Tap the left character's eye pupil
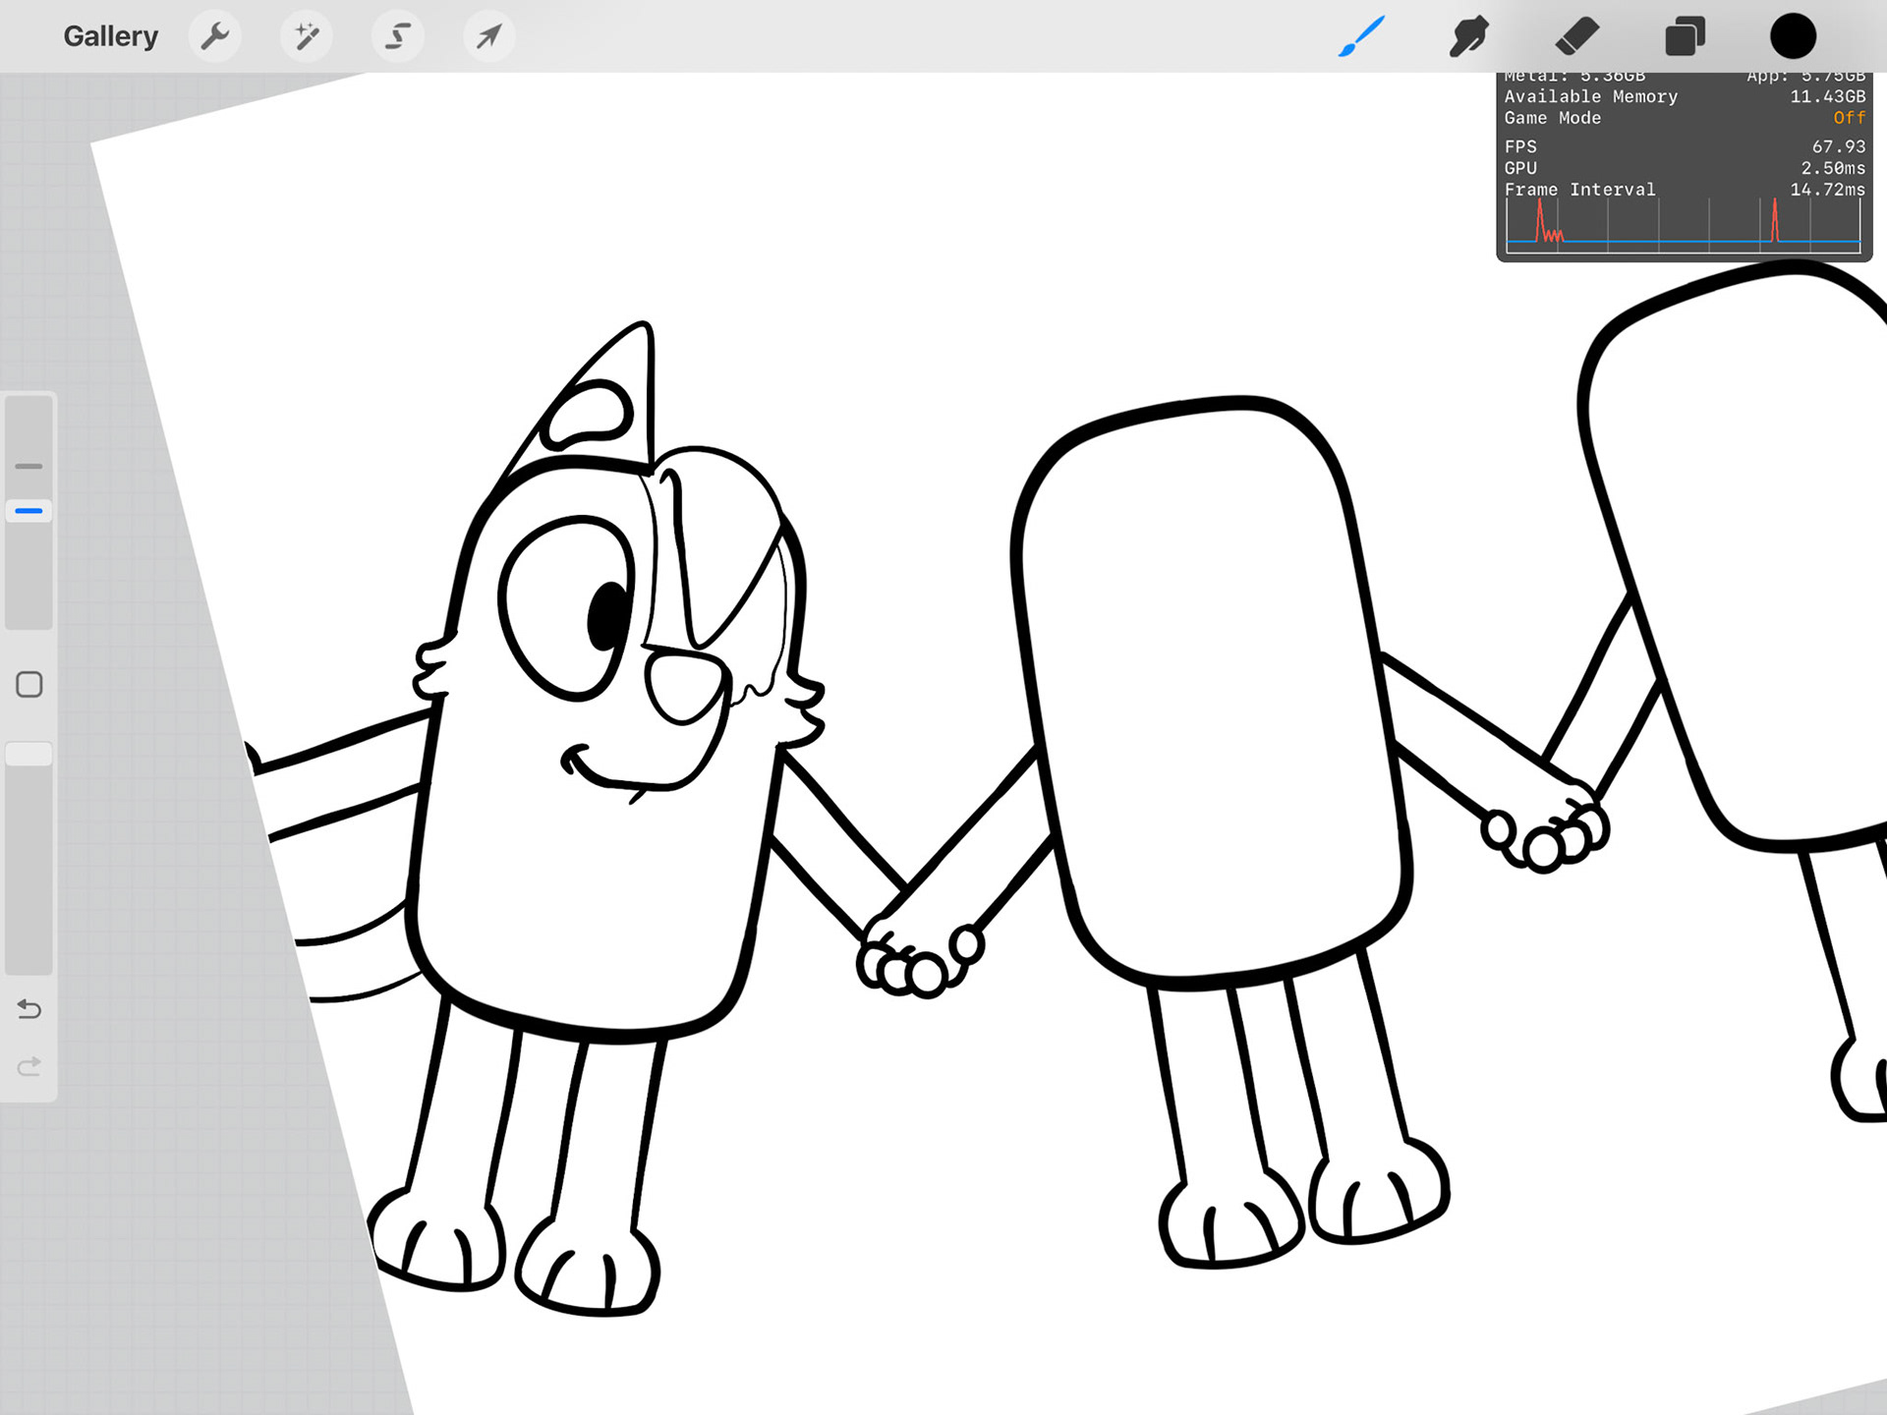The height and width of the screenshot is (1415, 1887). point(609,616)
